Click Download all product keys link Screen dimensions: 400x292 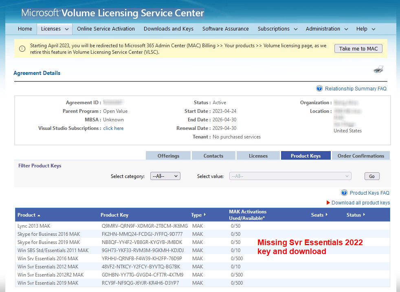pyautogui.click(x=361, y=202)
